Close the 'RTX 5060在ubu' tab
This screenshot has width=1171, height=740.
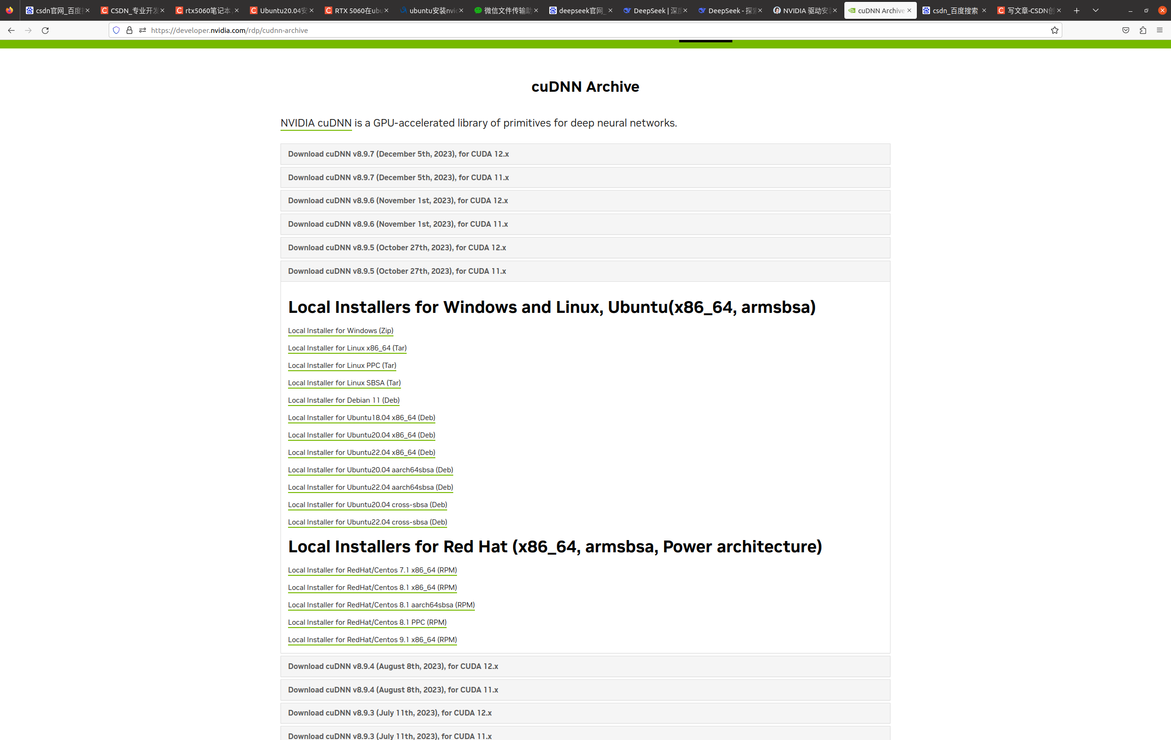tap(386, 10)
